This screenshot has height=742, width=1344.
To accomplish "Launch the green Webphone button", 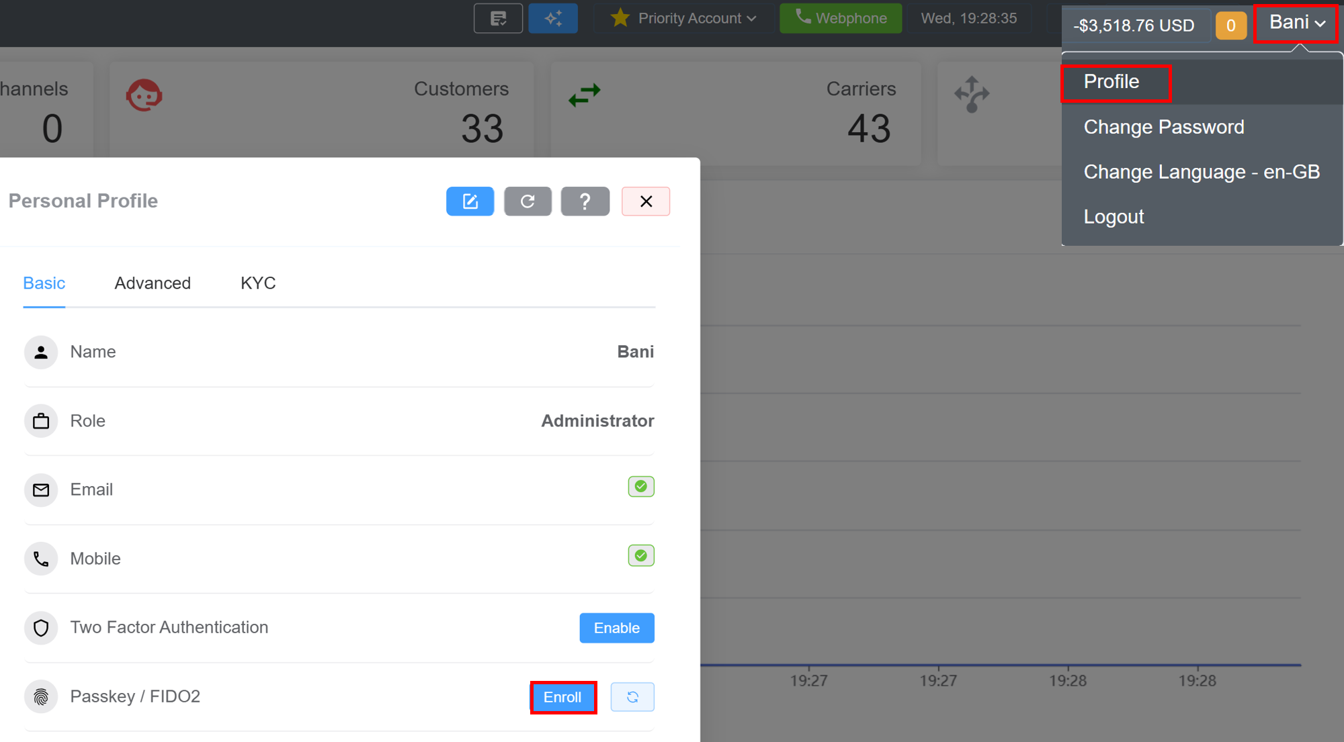I will [840, 18].
